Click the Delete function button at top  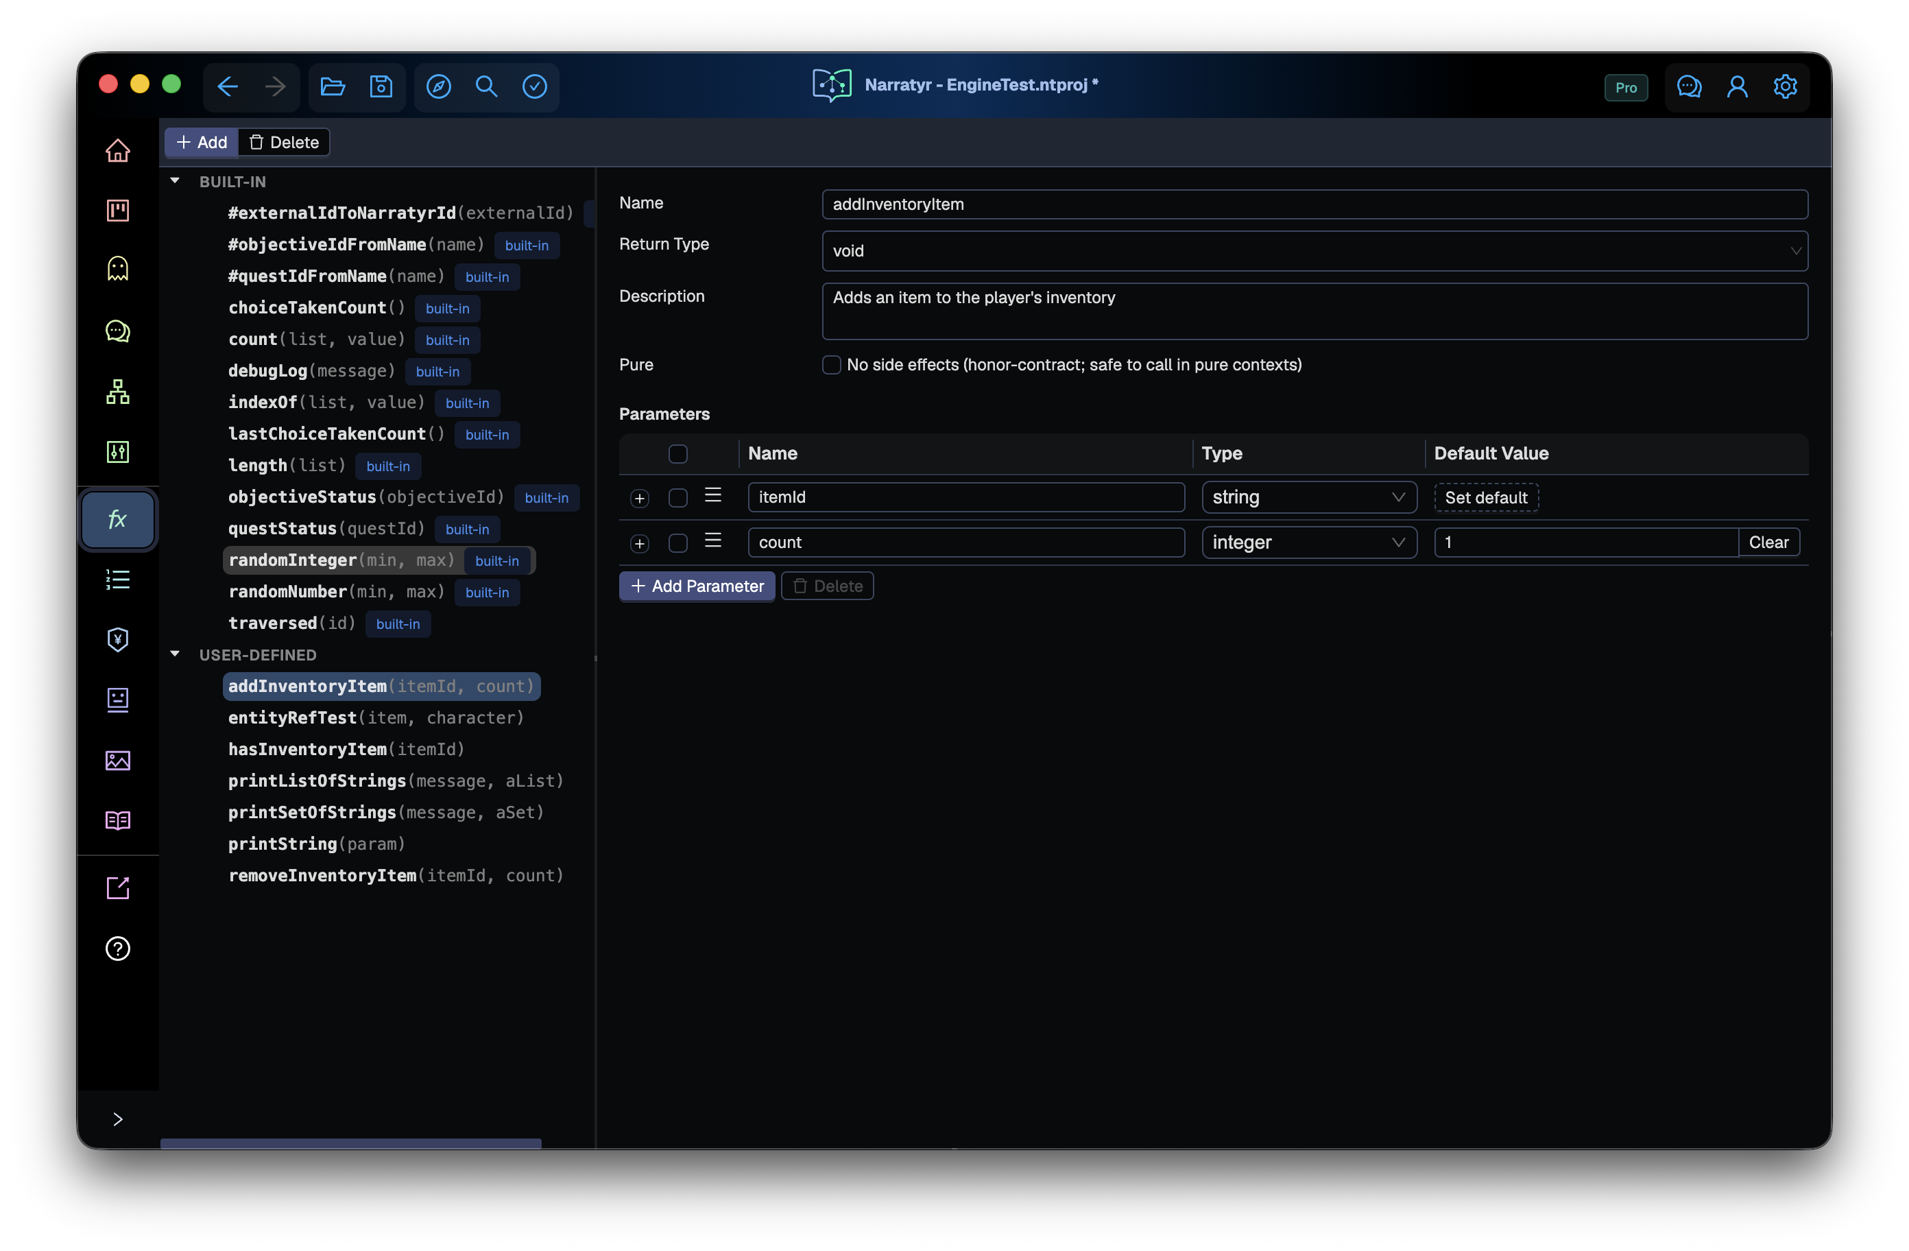click(x=284, y=143)
